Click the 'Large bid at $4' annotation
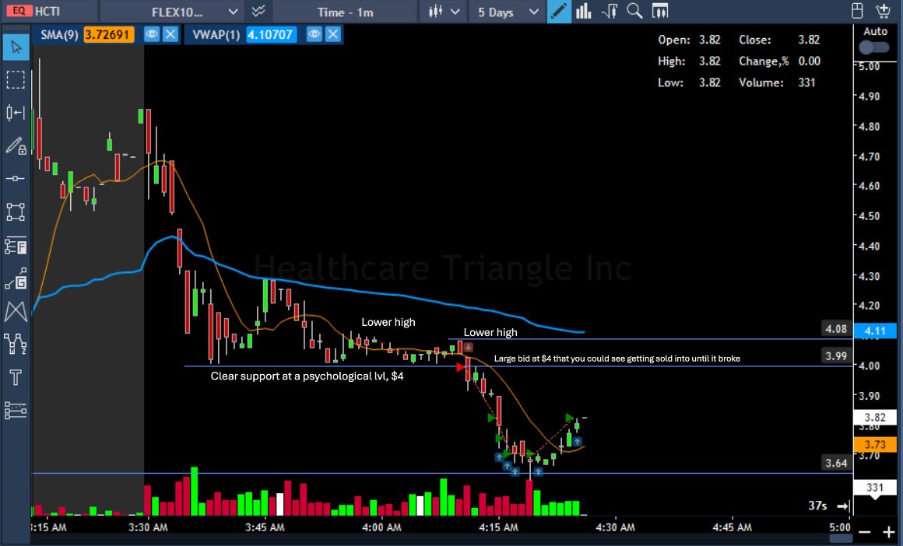Viewport: 903px width, 546px height. pos(617,359)
